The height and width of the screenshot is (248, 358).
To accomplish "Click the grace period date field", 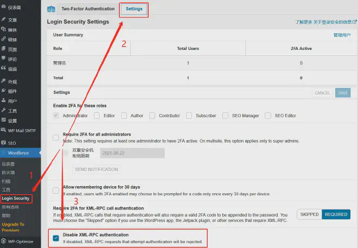I will (132, 154).
